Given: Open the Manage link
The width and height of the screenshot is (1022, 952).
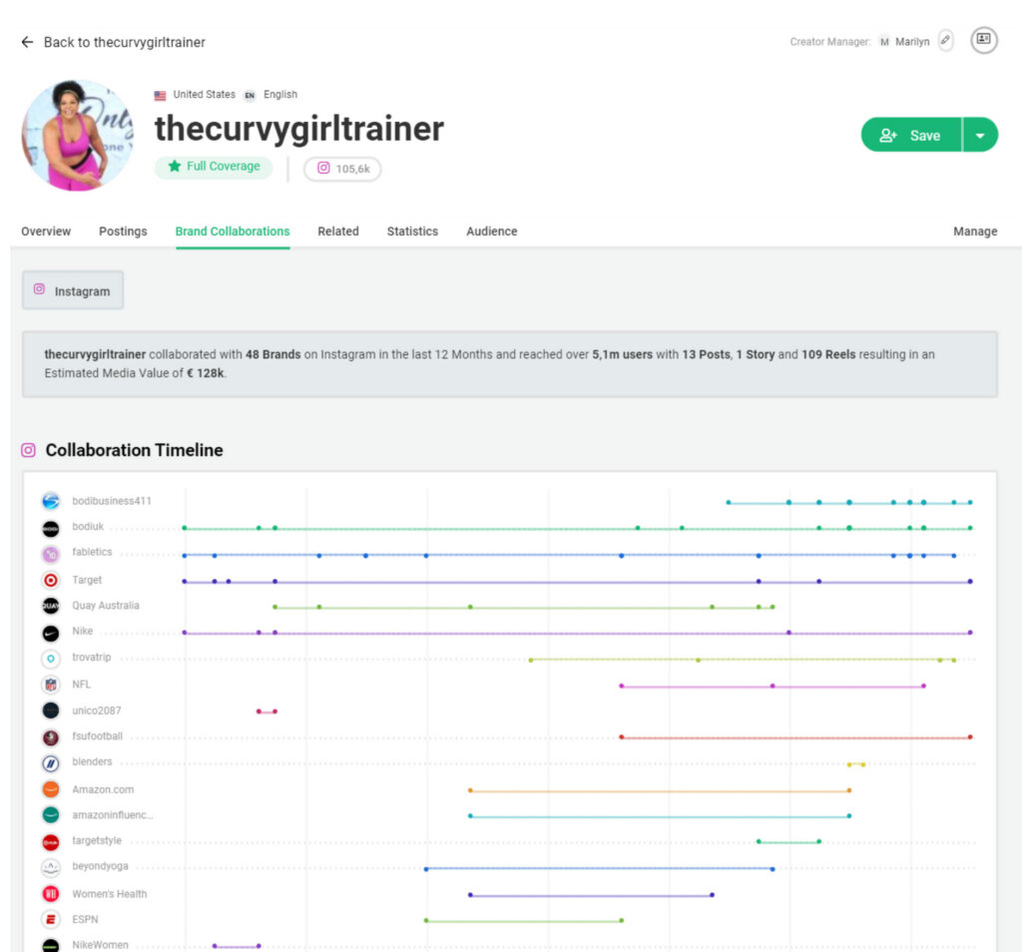Looking at the screenshot, I should coord(975,231).
